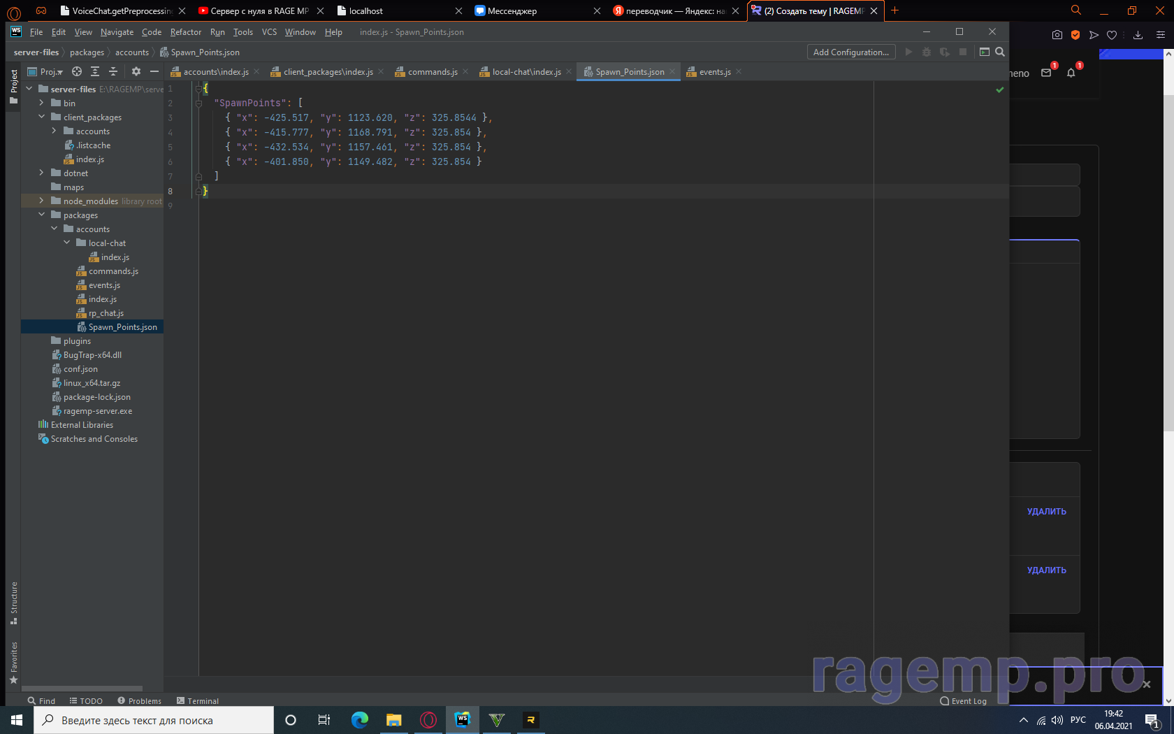This screenshot has width=1174, height=734.
Task: Open Windows notification center
Action: pyautogui.click(x=1152, y=721)
